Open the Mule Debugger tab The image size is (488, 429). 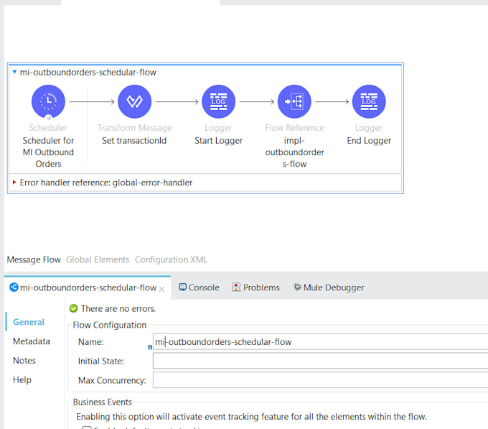pyautogui.click(x=329, y=287)
